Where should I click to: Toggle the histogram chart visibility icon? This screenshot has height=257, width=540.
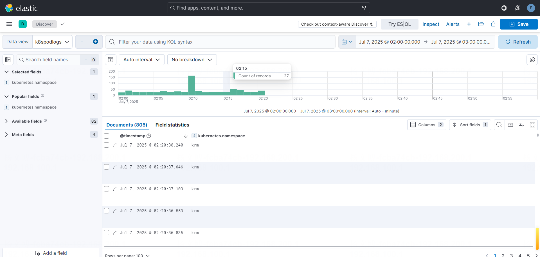click(x=111, y=60)
